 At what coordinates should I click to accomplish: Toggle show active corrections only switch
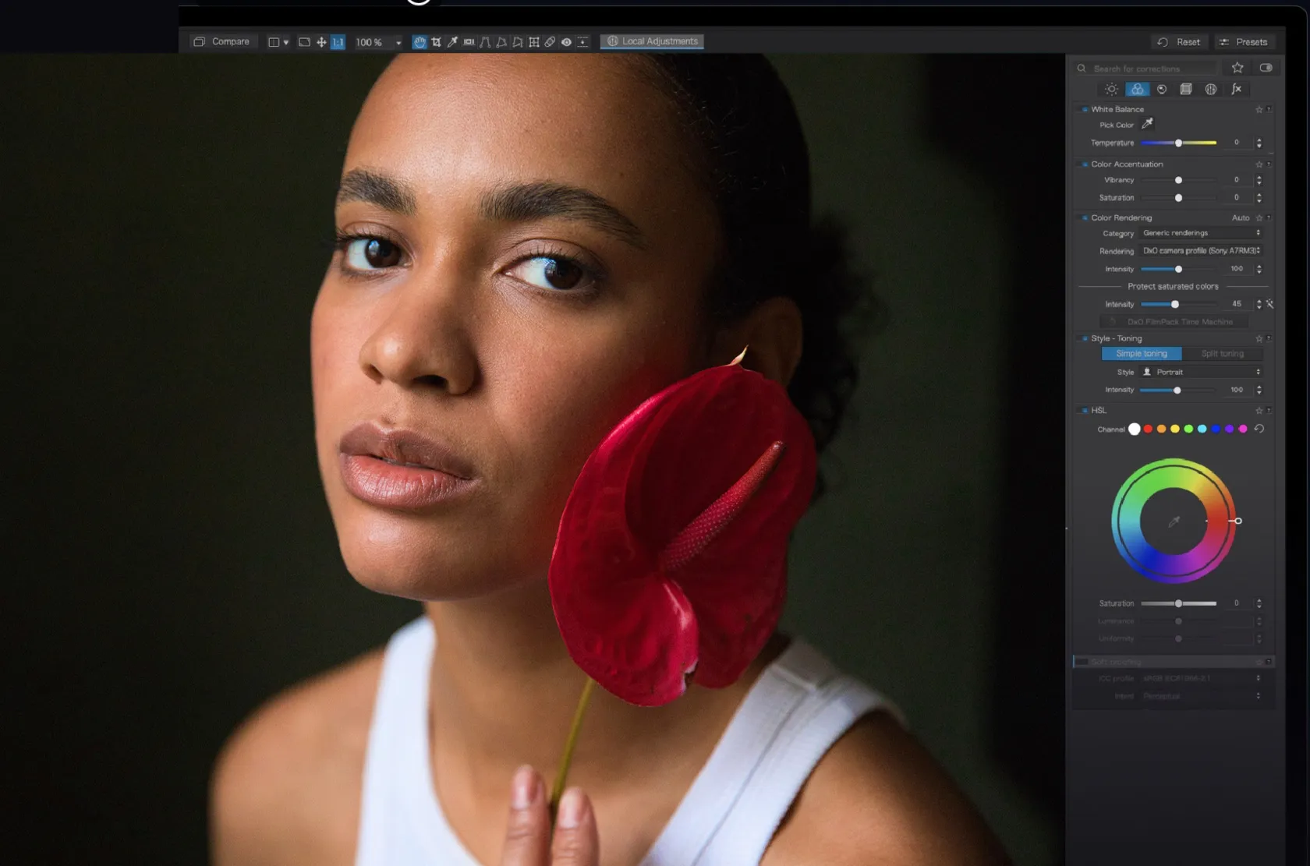(x=1266, y=69)
